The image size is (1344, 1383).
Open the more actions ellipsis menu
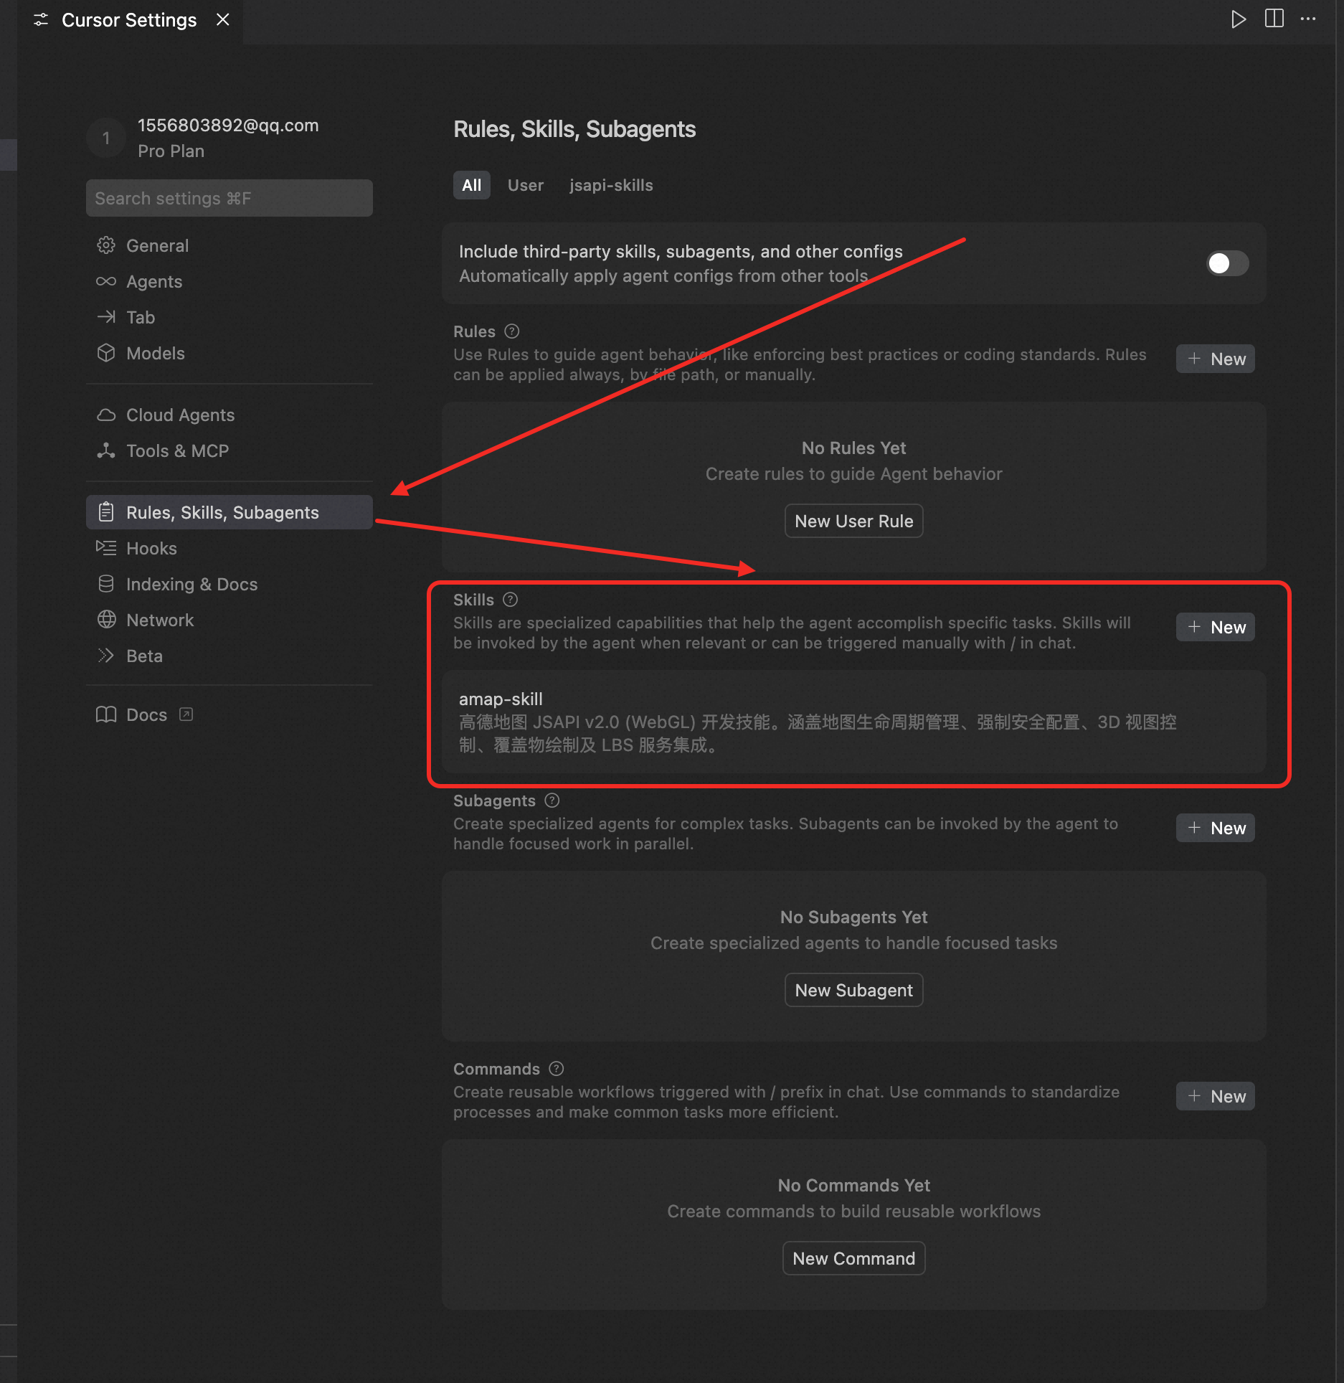pos(1308,19)
